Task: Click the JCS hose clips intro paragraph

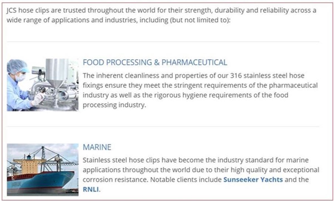Action: click(161, 16)
